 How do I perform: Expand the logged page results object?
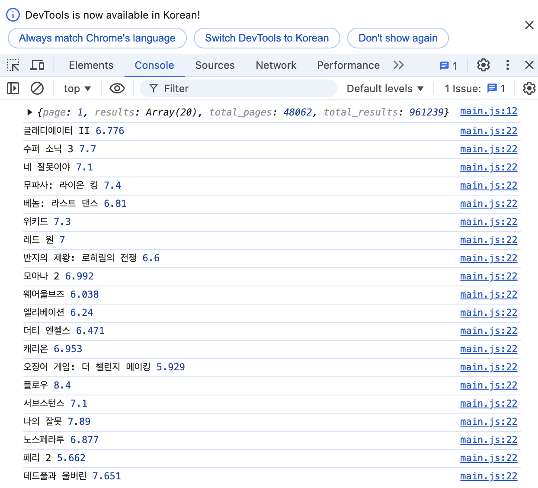(x=29, y=112)
